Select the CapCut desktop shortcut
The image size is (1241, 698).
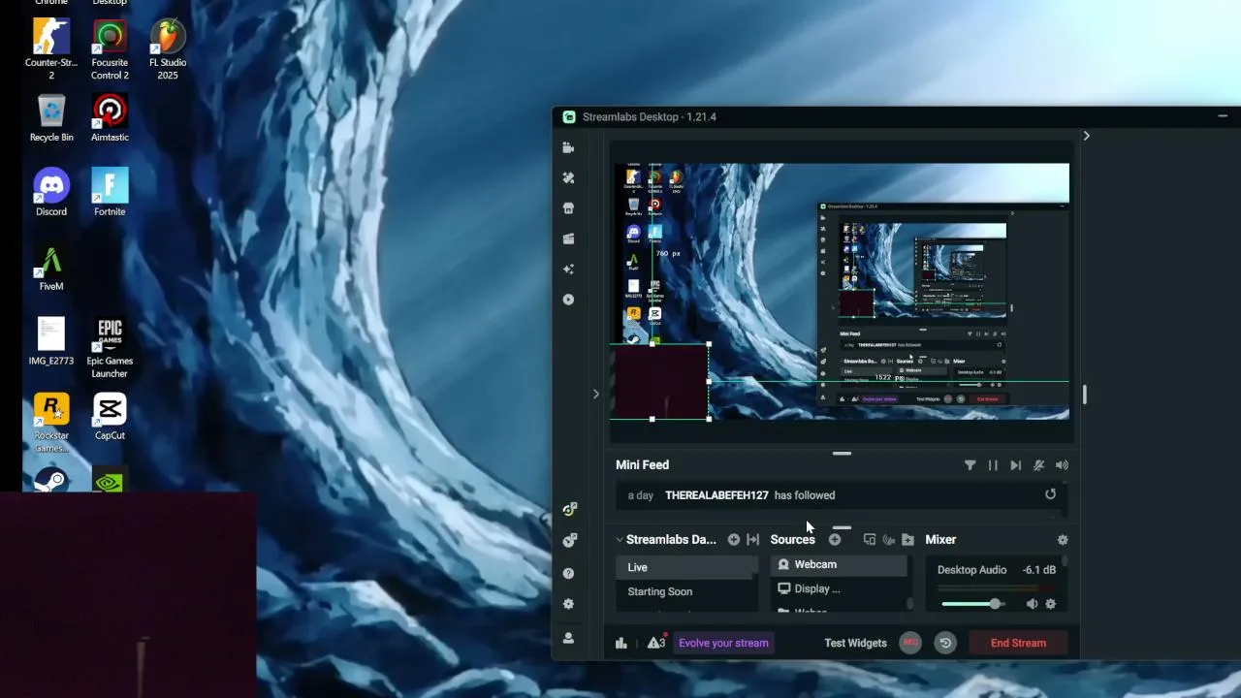pyautogui.click(x=110, y=417)
